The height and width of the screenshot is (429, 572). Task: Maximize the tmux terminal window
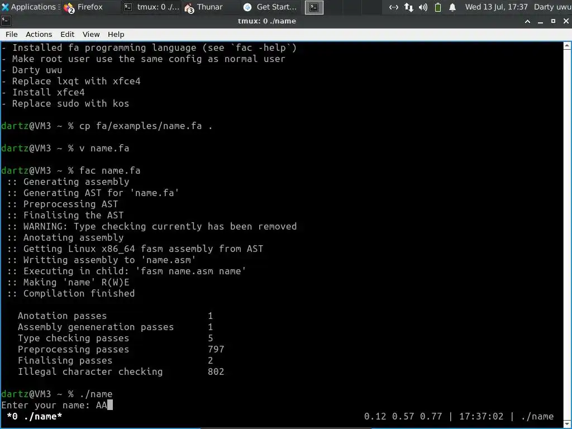554,22
